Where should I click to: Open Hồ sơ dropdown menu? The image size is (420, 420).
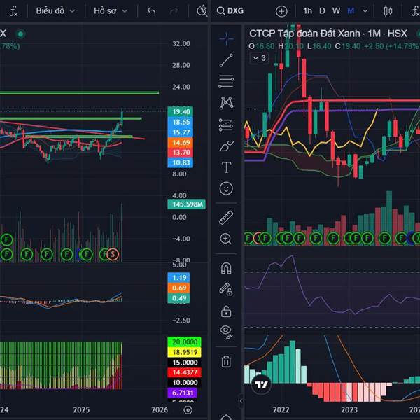coord(111,11)
